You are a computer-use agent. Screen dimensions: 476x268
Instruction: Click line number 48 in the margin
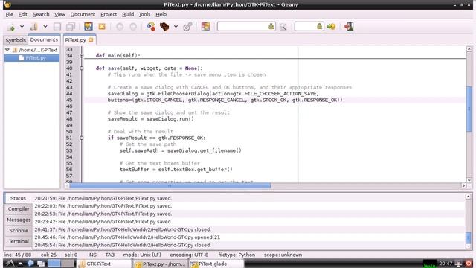click(x=69, y=119)
